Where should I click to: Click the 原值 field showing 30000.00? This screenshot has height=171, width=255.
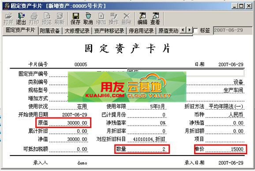pos(68,123)
